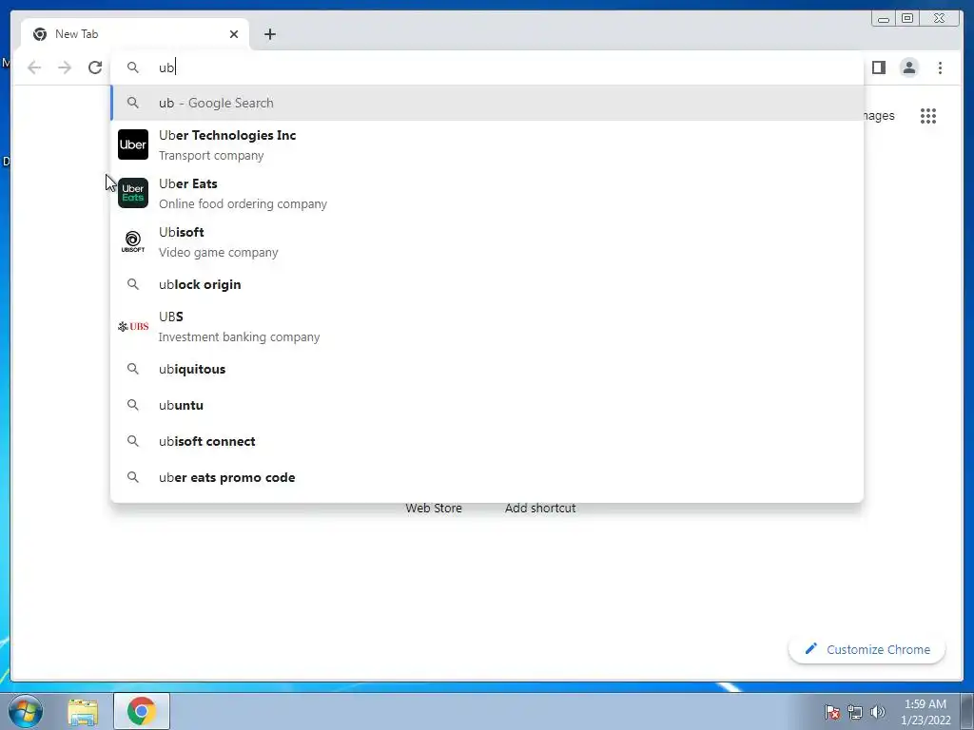Open a new tab with plus button
Image resolution: width=974 pixels, height=730 pixels.
pyautogui.click(x=269, y=34)
